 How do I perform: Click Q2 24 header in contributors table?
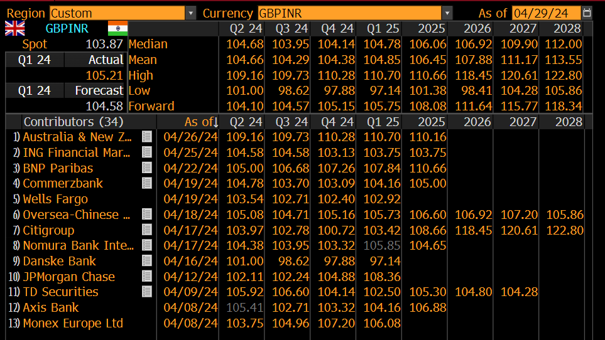pos(246,122)
